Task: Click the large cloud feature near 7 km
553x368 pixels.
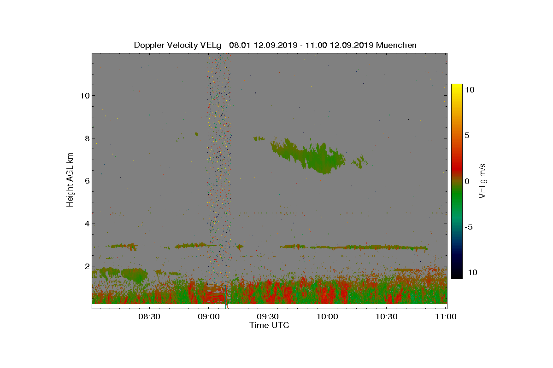Action: [308, 155]
